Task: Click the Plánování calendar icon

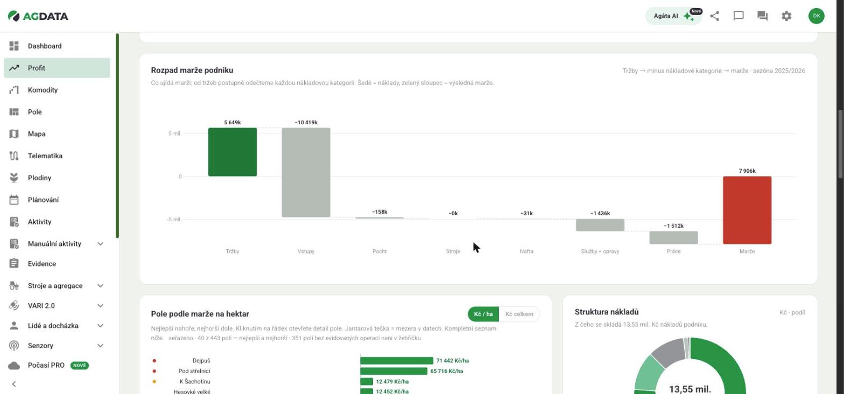Action: tap(14, 200)
